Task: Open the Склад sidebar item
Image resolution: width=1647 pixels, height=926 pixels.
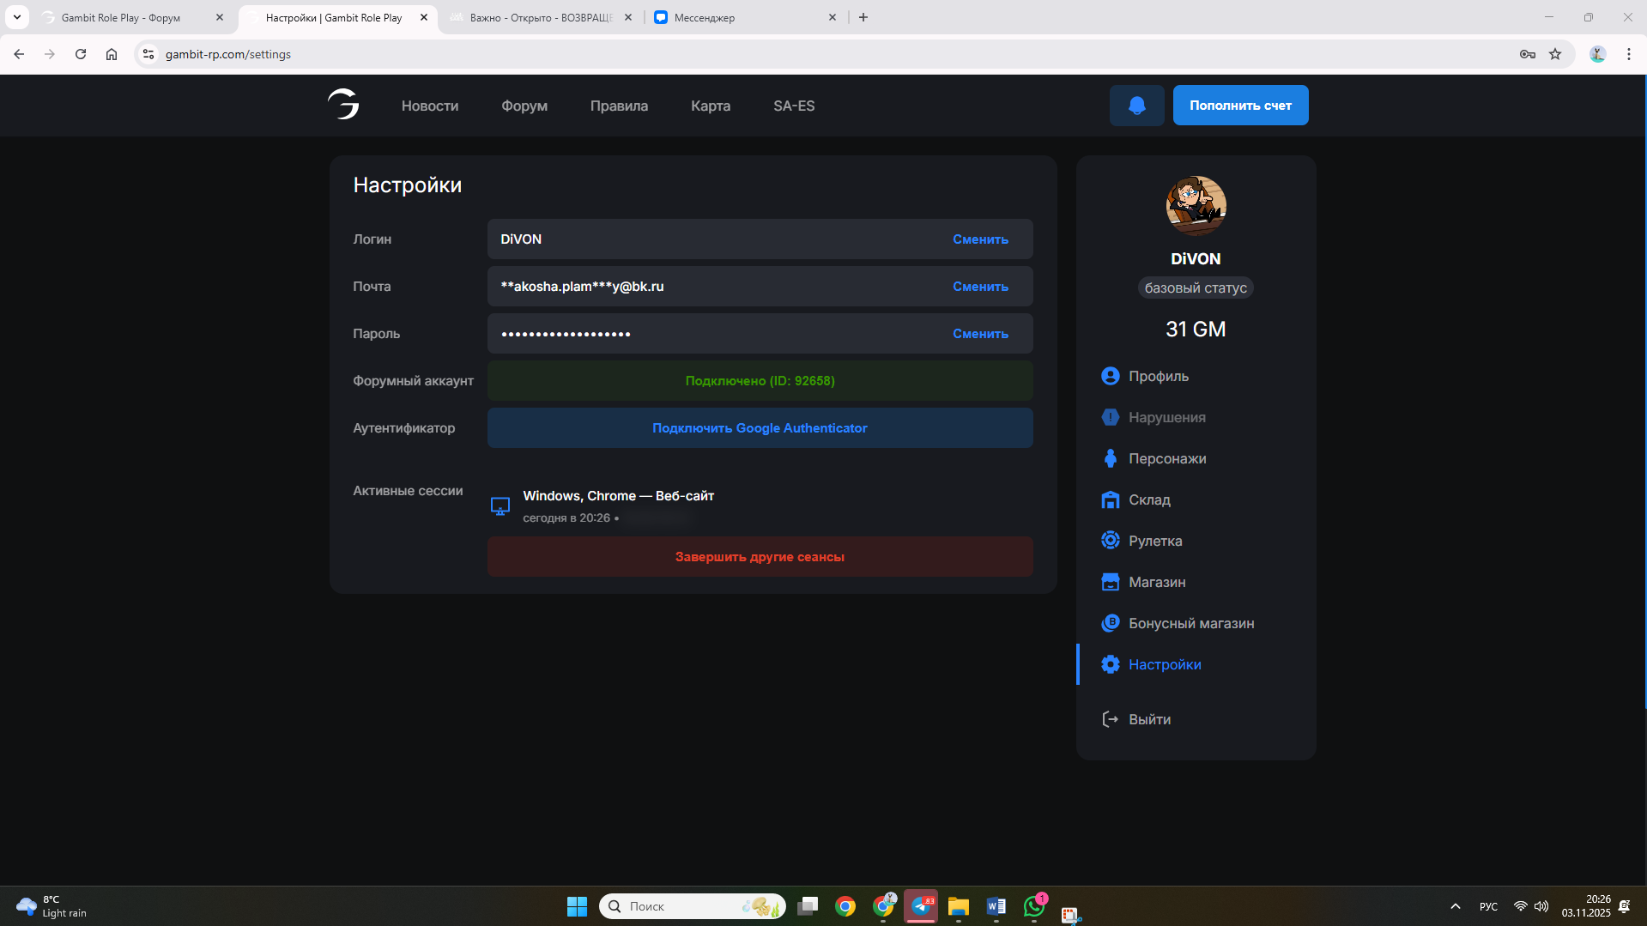Action: pos(1148,499)
